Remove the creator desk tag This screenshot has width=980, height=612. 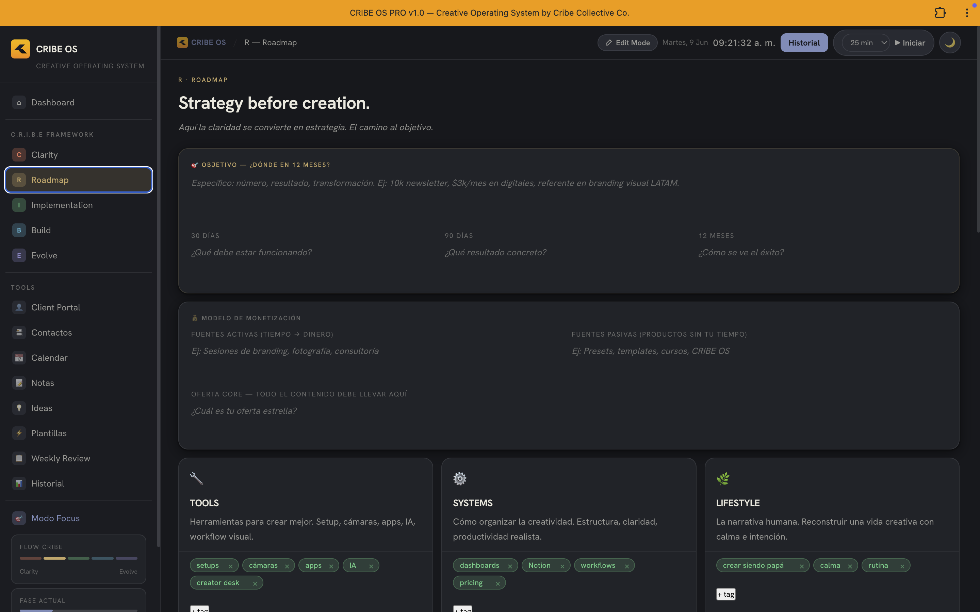coord(255,584)
